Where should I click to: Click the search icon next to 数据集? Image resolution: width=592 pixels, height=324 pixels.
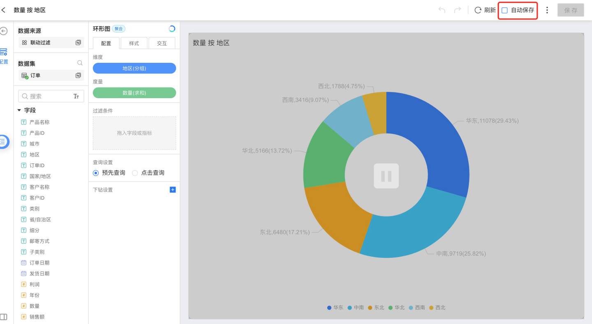click(x=80, y=63)
